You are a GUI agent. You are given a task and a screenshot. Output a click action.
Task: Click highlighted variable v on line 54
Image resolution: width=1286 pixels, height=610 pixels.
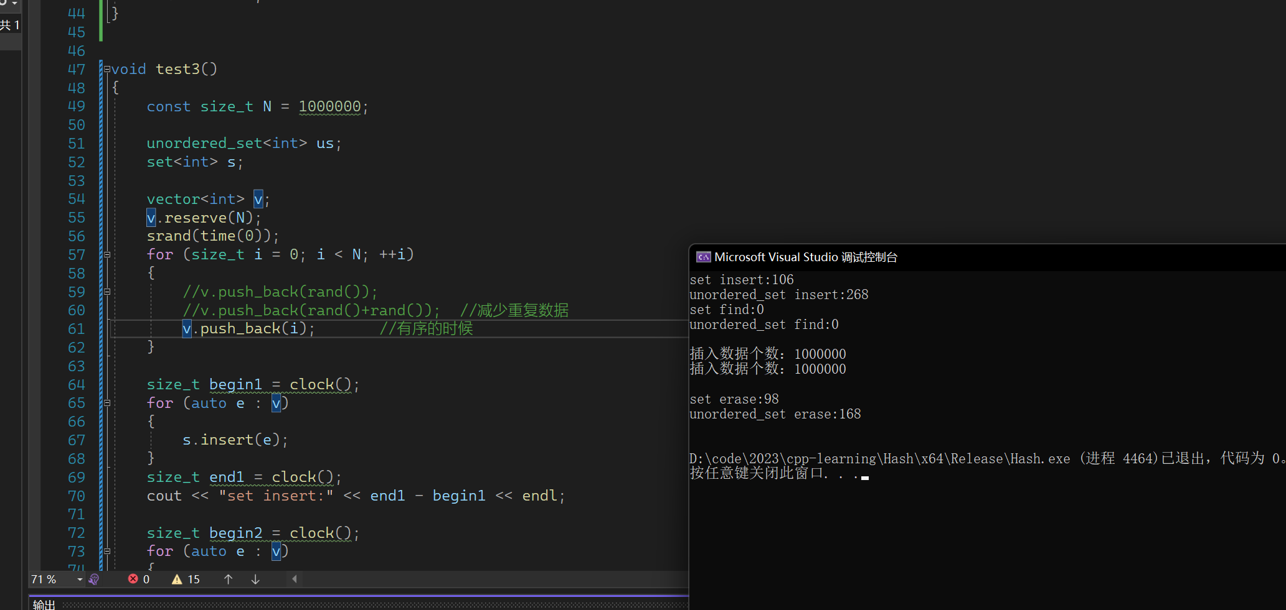coord(258,199)
